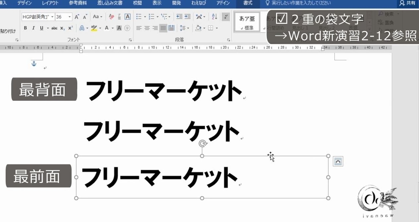Click top フリーマーケット text line
419x222 pixels.
pyautogui.click(x=164, y=91)
